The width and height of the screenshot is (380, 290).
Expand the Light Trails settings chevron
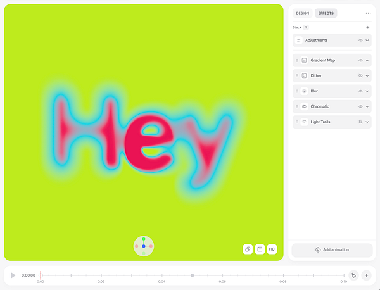coord(367,122)
